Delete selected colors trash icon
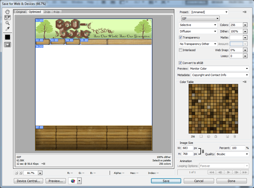 tap(235, 136)
